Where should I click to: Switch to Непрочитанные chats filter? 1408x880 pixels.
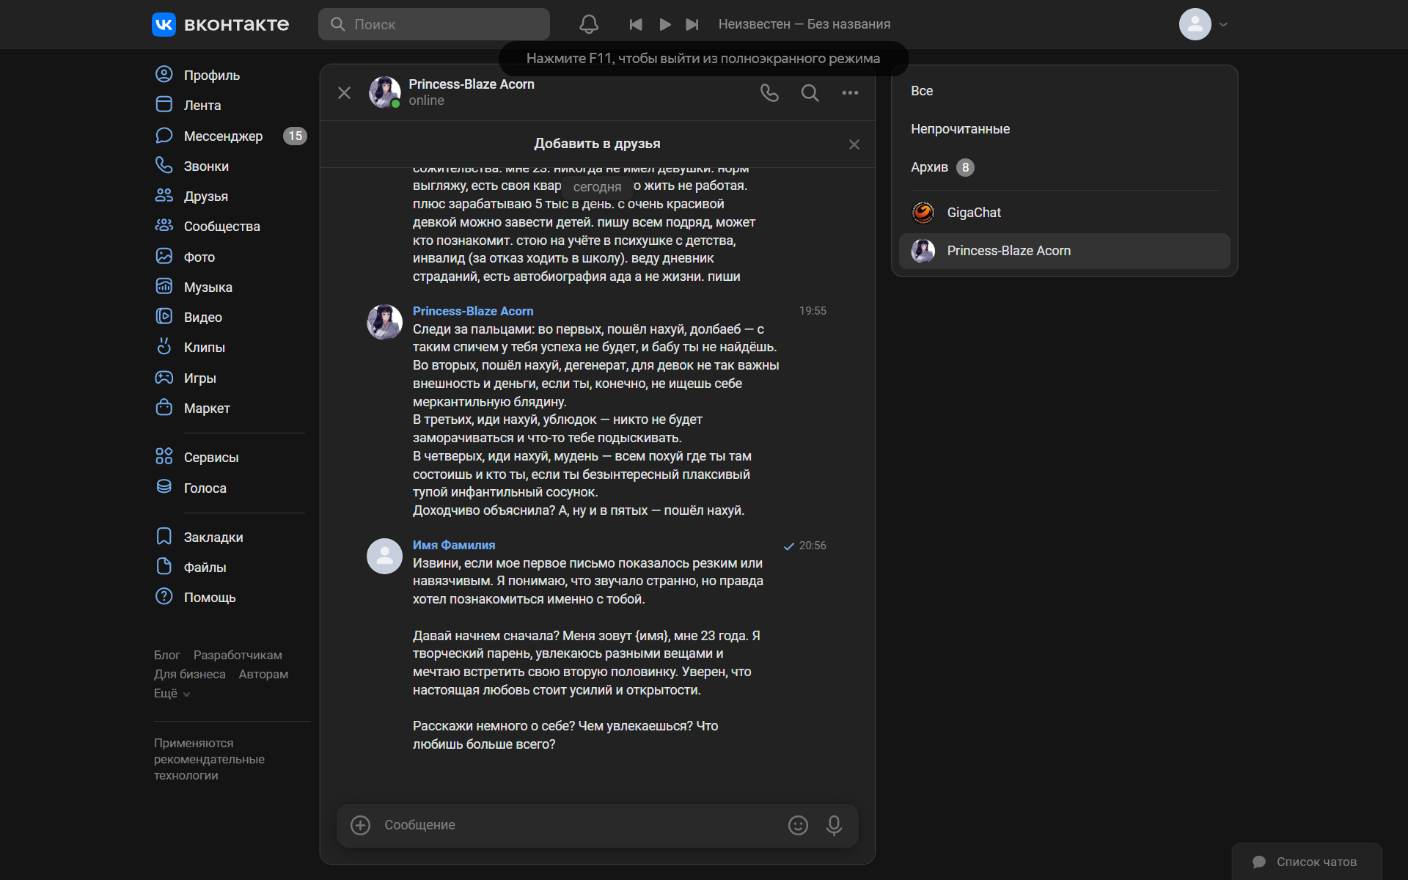coord(960,129)
